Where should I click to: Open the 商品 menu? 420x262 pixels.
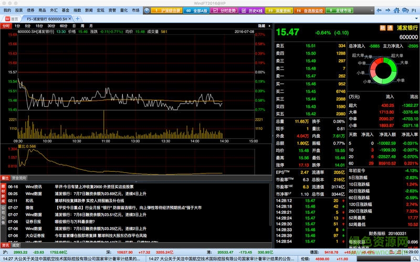[x=43, y=10]
